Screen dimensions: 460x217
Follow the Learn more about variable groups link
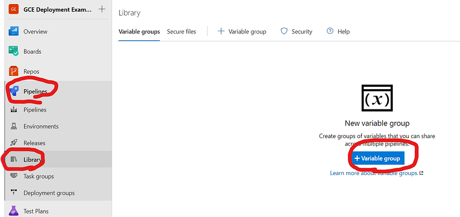coord(377,173)
